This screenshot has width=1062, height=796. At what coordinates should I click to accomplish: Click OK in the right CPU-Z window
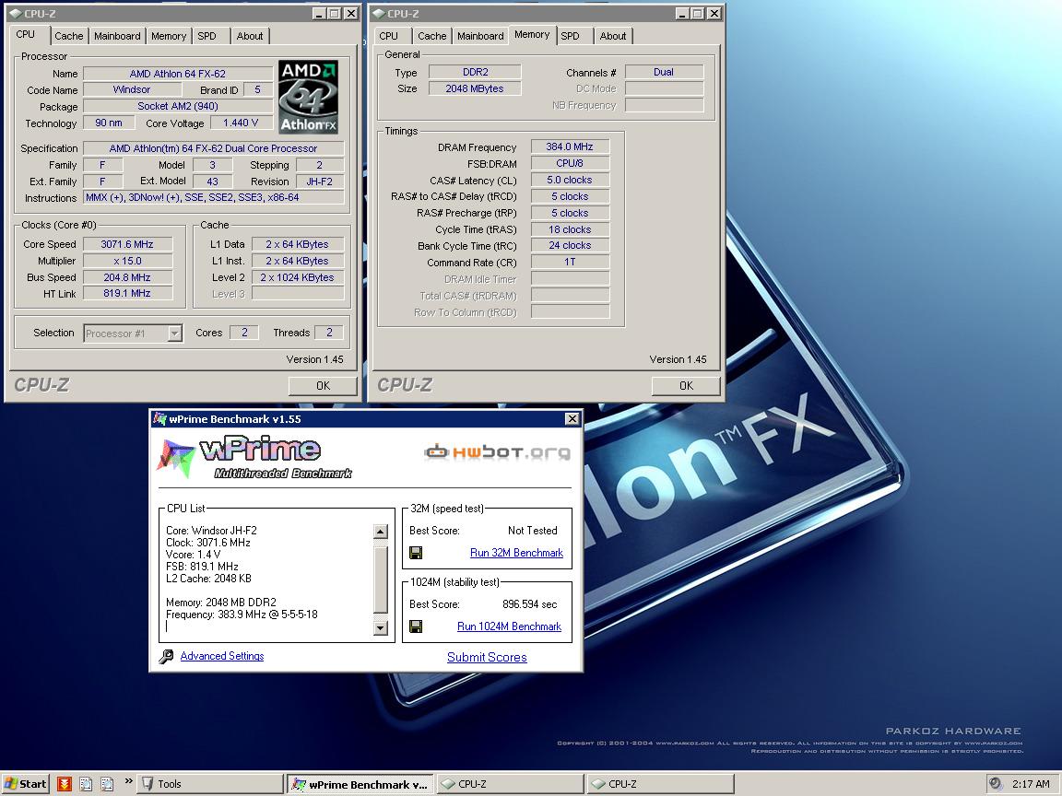686,386
